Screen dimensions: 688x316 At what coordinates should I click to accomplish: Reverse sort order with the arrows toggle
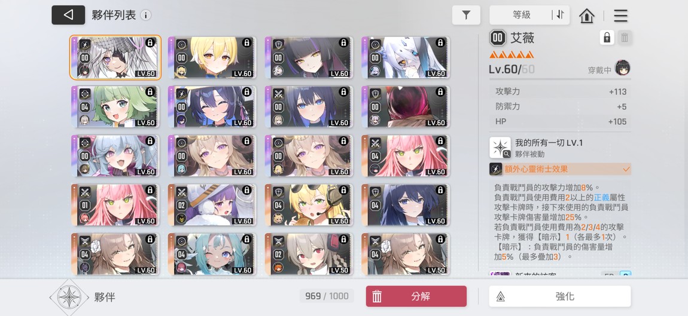click(x=561, y=15)
